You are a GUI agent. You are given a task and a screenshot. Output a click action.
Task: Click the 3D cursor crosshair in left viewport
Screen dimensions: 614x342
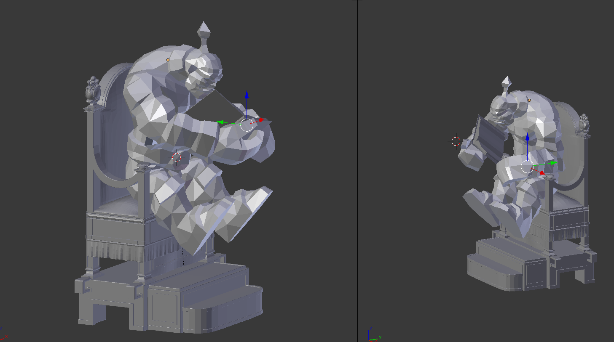pyautogui.click(x=177, y=157)
